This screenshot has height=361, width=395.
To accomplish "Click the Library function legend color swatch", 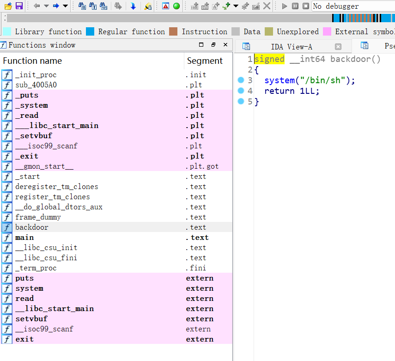I will [7, 31].
